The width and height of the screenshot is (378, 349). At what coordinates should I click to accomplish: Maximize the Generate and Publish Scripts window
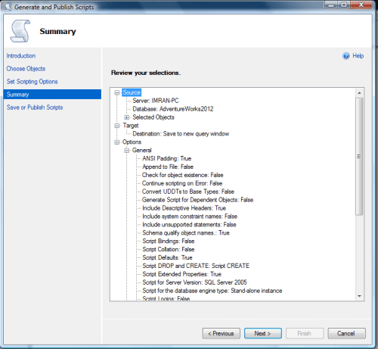[344, 5]
